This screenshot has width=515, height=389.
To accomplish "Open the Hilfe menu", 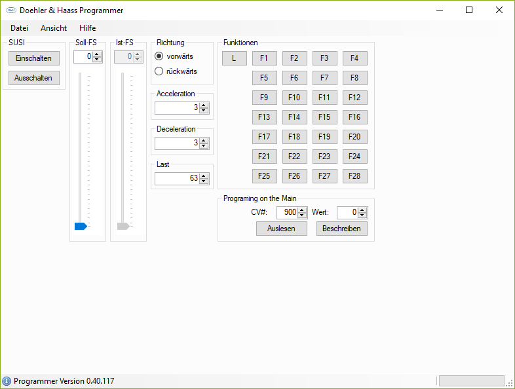I will coord(87,28).
